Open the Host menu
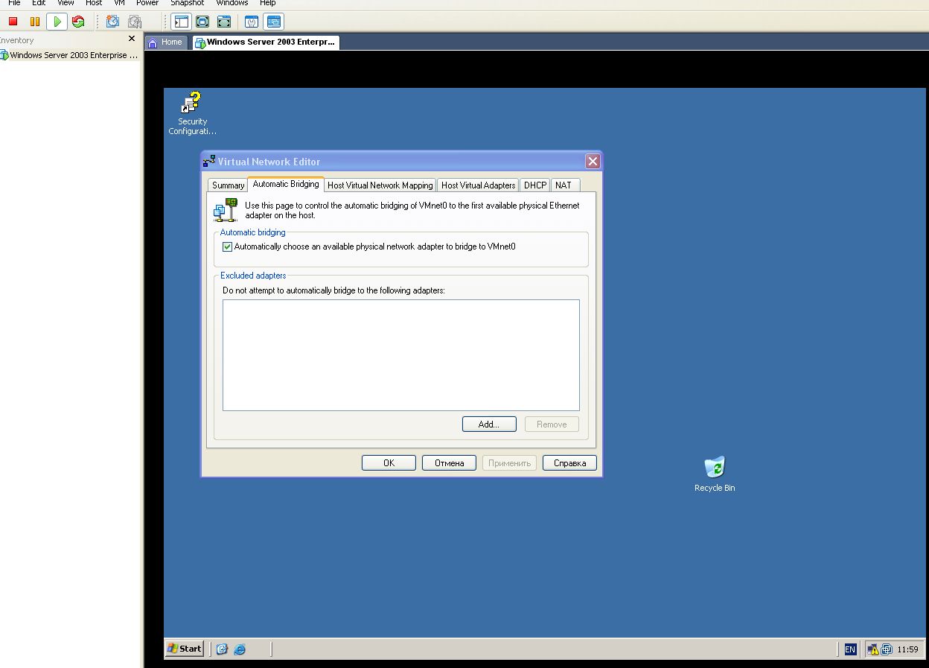This screenshot has height=668, width=929. click(94, 3)
